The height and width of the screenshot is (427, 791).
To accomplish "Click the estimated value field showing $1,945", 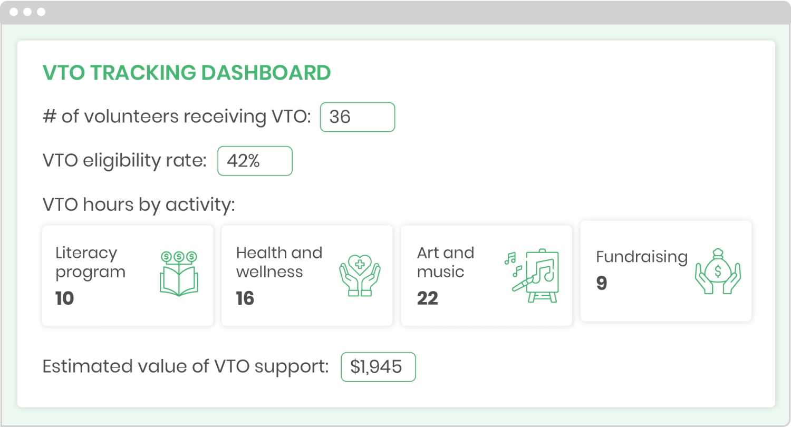I will 378,367.
